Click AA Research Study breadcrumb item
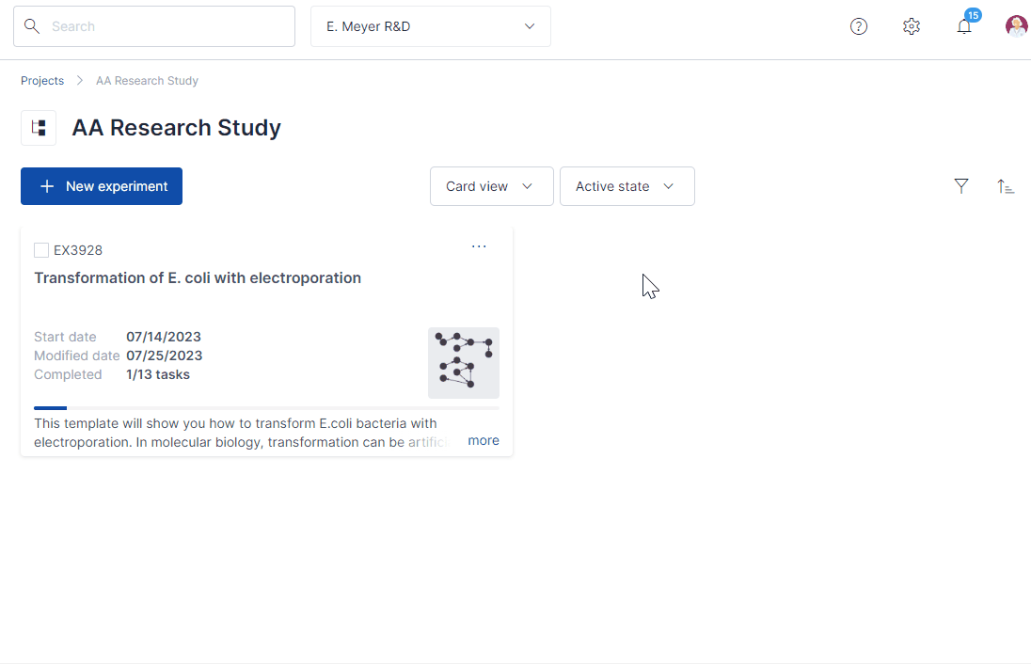The height and width of the screenshot is (664, 1031). pyautogui.click(x=147, y=81)
